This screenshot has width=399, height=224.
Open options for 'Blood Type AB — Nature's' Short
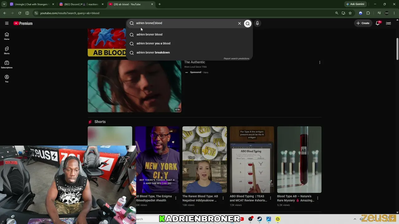tap(318, 198)
